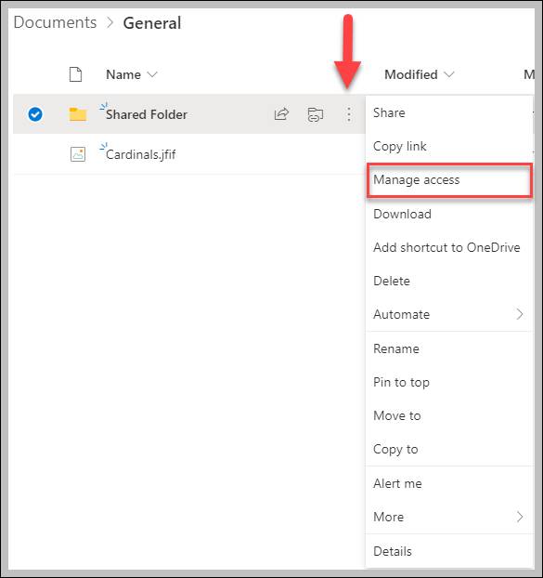
Task: Choose Manage access from the context menu
Action: pyautogui.click(x=449, y=180)
